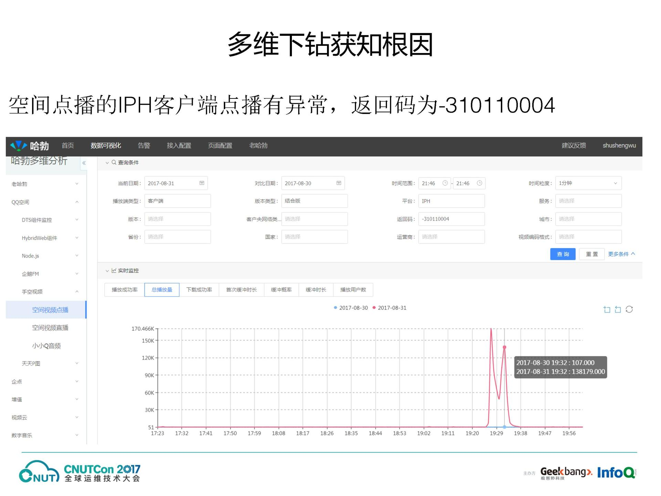Click the zoom reset icon
The height and width of the screenshot is (496, 661).
point(618,309)
